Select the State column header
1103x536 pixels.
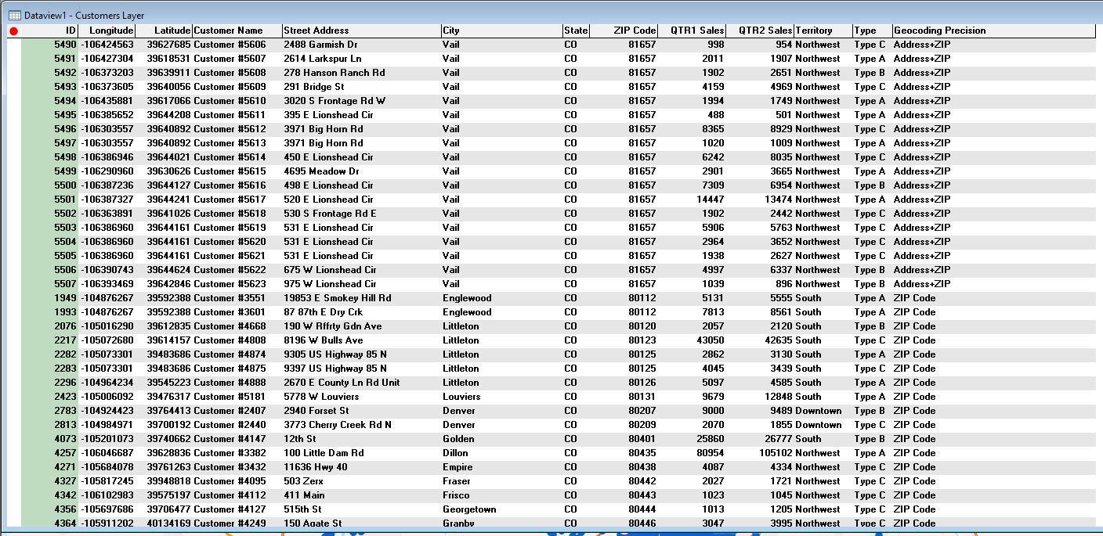point(575,31)
